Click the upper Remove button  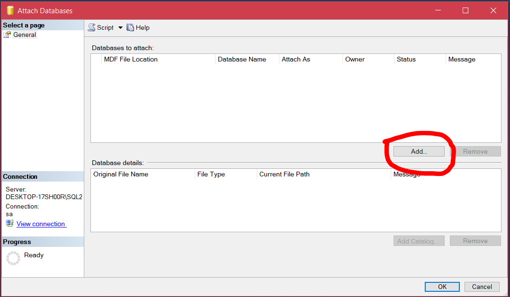[475, 151]
